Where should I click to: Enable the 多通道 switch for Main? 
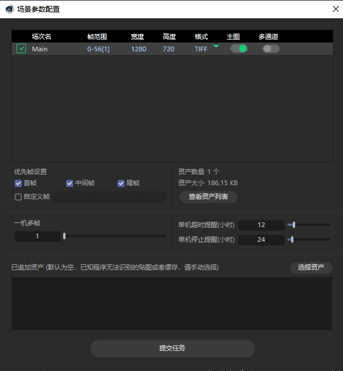[271, 49]
